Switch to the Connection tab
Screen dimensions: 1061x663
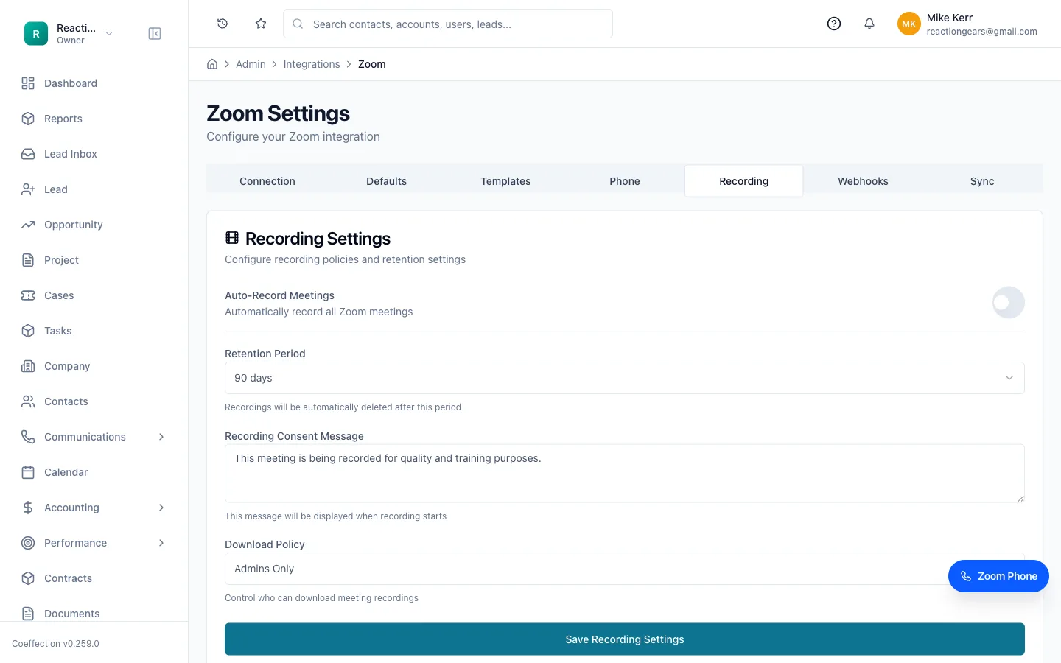click(267, 181)
